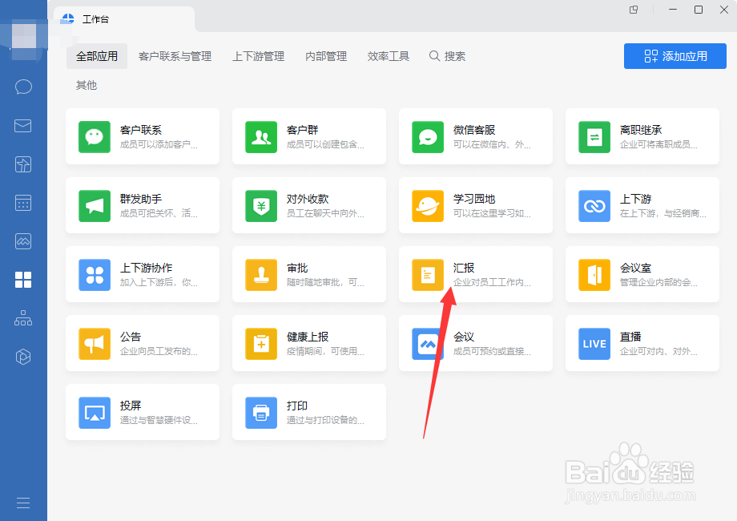Viewport: 737px width, 521px height.
Task: Click the 工作台 window tab
Action: point(124,19)
